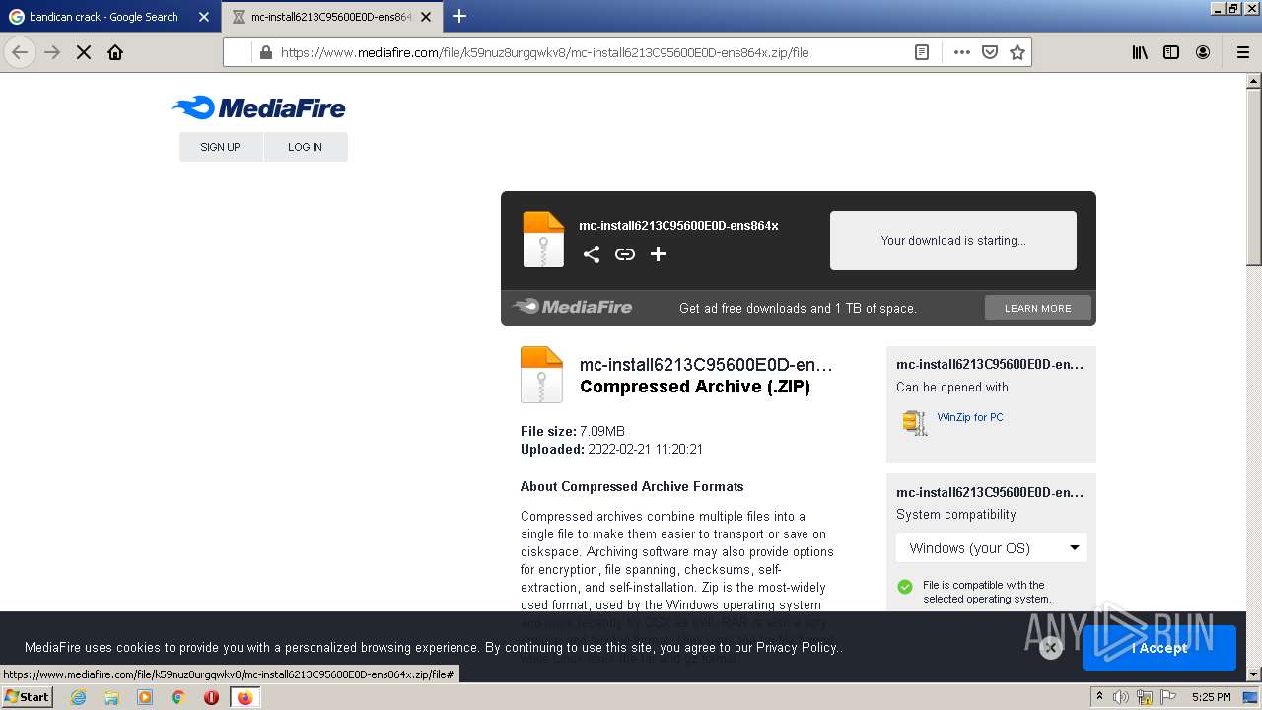The width and height of the screenshot is (1262, 710).
Task: Open the Firefox hamburger menu
Action: 1242,52
